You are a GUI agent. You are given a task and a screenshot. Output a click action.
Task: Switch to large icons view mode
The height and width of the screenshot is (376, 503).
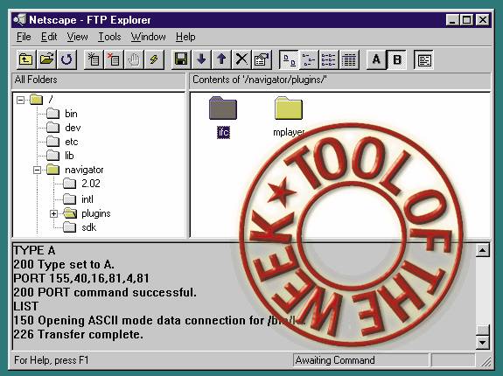pyautogui.click(x=289, y=59)
